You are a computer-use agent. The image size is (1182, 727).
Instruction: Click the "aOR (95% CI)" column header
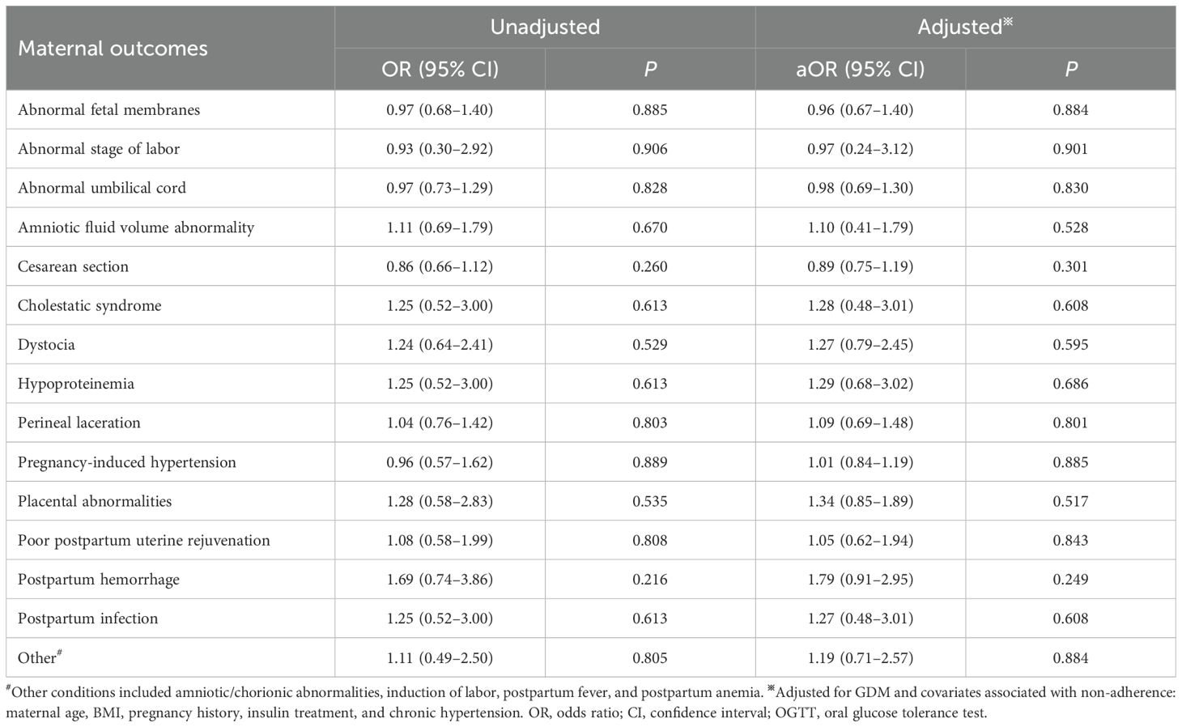[860, 70]
